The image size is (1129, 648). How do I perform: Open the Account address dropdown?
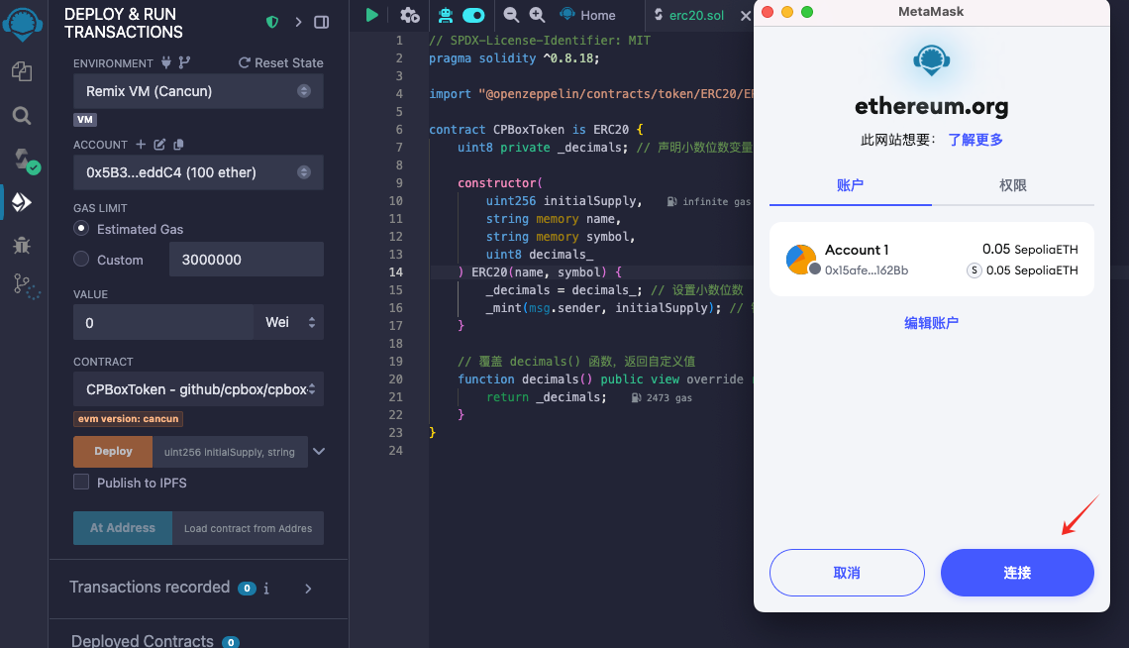198,172
